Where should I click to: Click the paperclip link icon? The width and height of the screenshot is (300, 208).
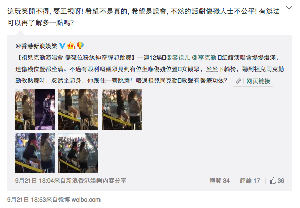click(238, 81)
